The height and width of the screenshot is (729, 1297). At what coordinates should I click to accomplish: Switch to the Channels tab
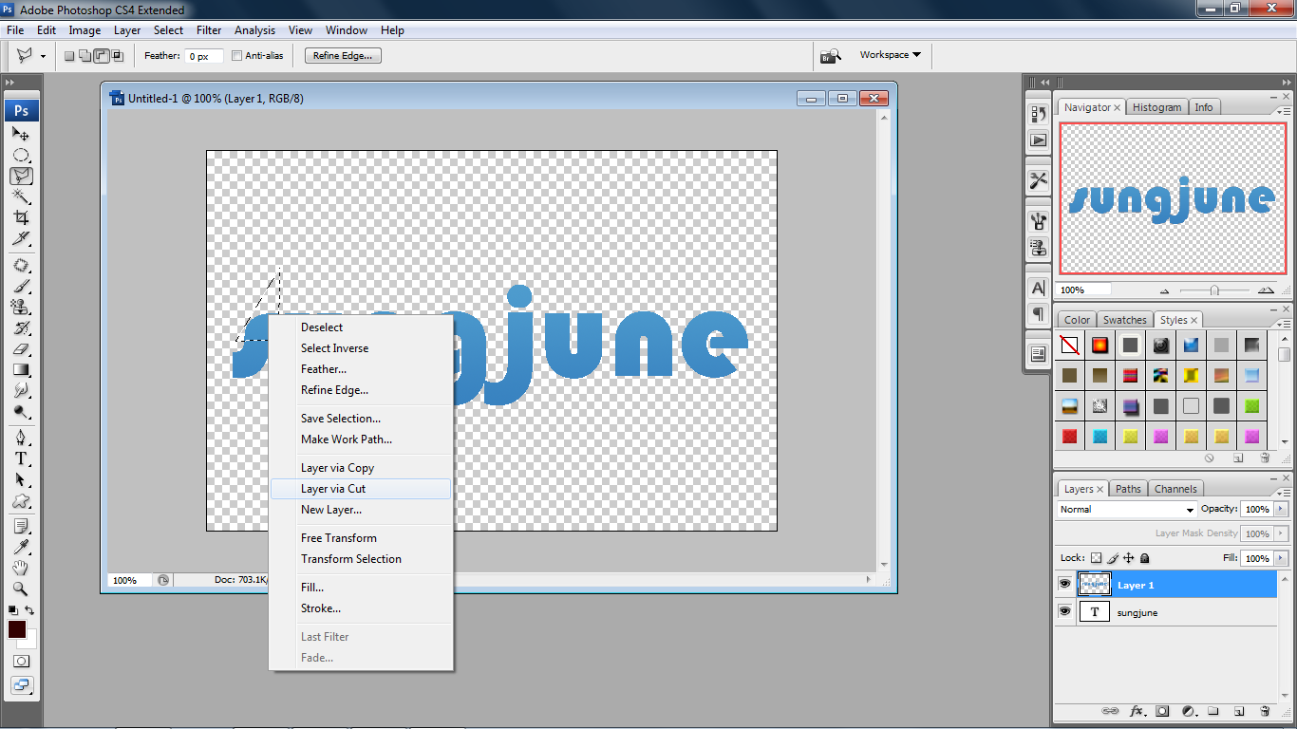pyautogui.click(x=1175, y=489)
